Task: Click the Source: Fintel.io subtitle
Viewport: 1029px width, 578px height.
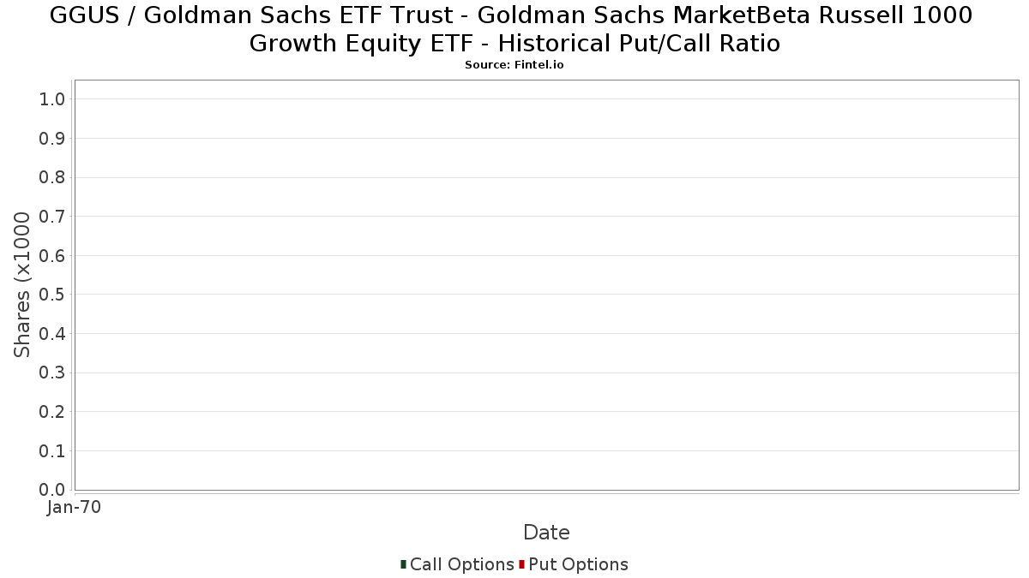Action: click(x=514, y=65)
